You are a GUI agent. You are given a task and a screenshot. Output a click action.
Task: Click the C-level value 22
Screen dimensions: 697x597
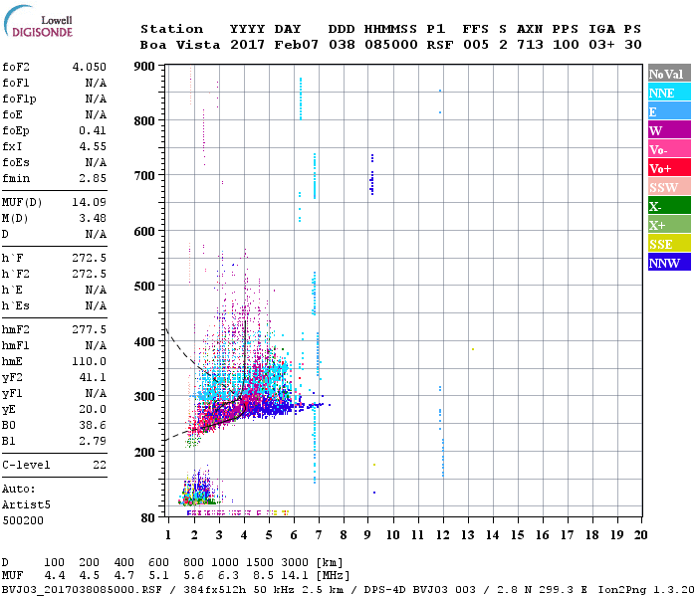pyautogui.click(x=100, y=465)
